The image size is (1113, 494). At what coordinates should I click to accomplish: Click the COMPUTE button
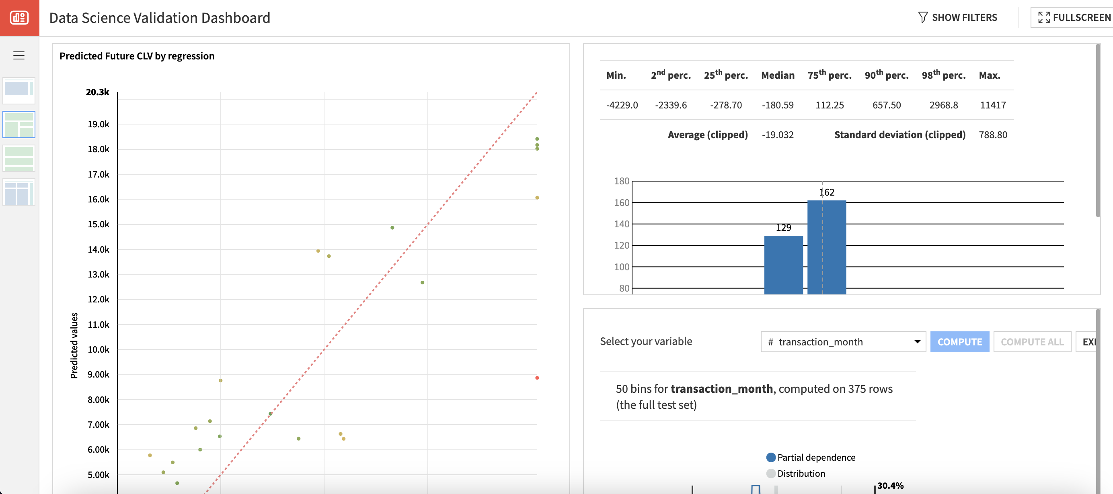(959, 342)
